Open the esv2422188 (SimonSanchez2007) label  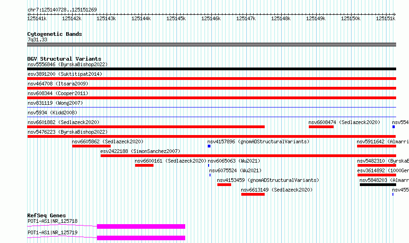[x=140, y=151]
